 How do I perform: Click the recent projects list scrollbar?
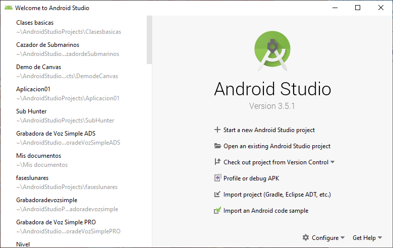click(x=149, y=40)
